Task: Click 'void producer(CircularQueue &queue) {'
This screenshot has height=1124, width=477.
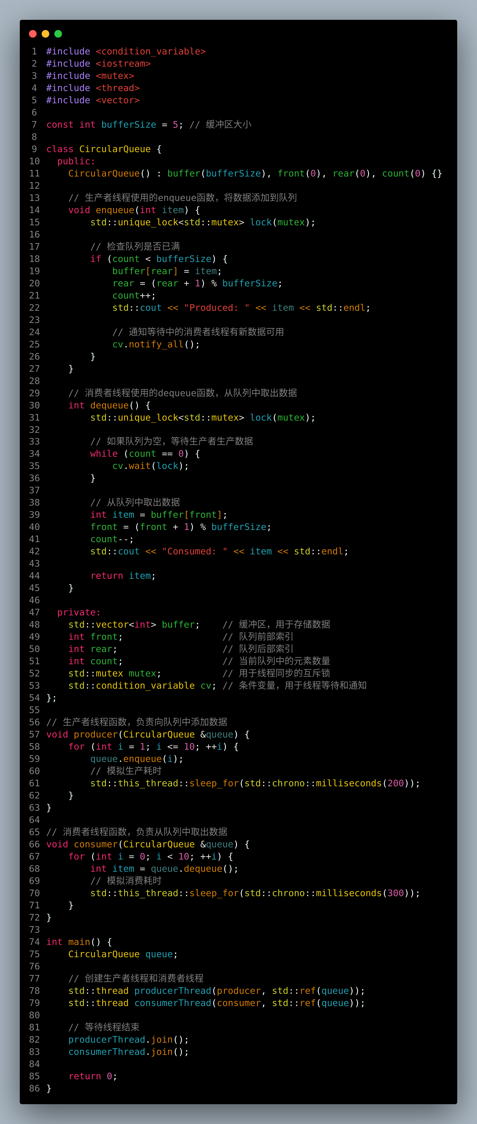Action: (148, 735)
